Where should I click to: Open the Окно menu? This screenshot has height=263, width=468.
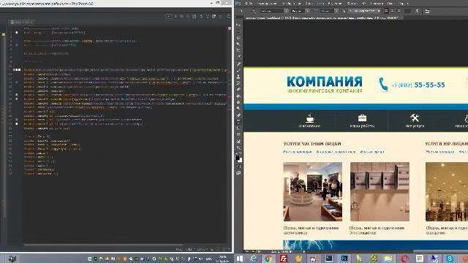pos(390,3)
